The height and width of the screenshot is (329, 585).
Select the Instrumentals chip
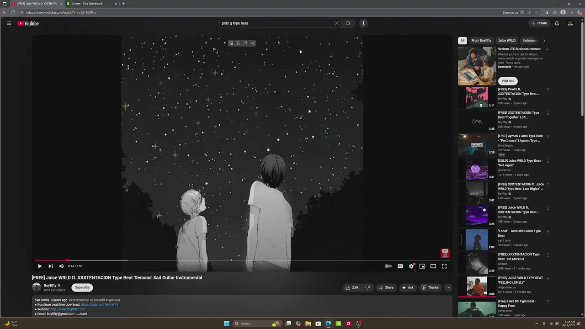529,41
